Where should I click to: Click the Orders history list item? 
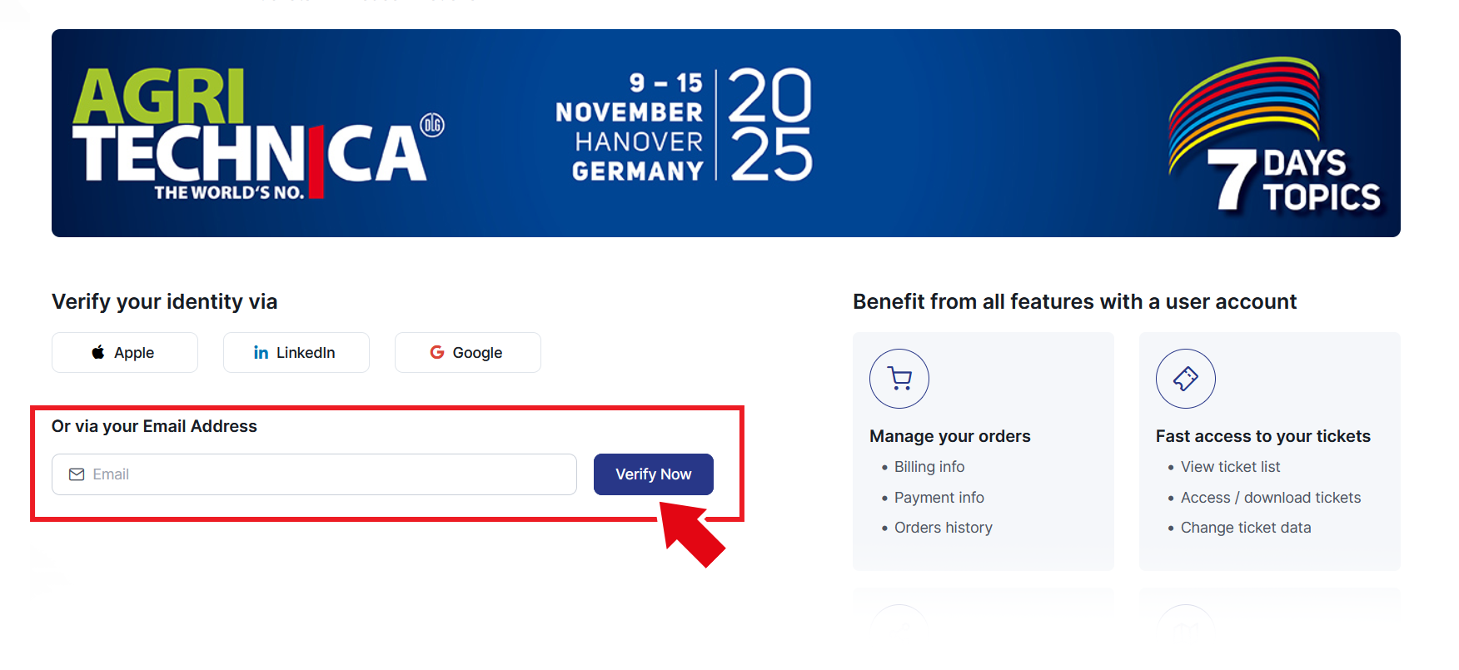(x=943, y=528)
